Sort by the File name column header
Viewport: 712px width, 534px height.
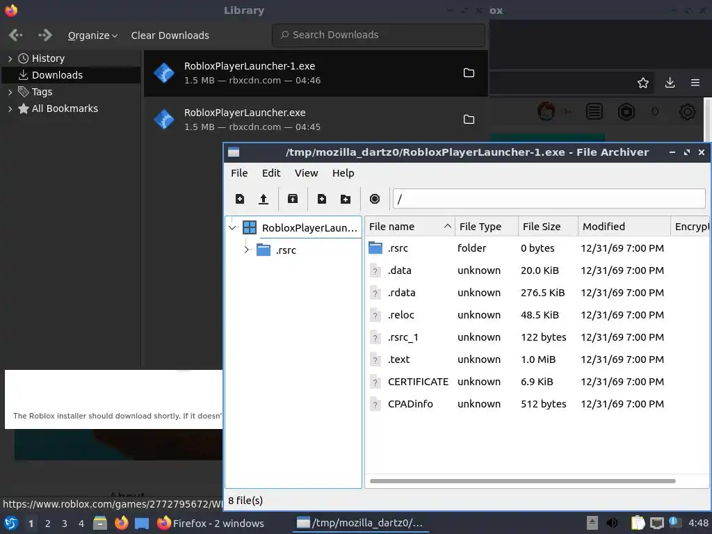(410, 227)
